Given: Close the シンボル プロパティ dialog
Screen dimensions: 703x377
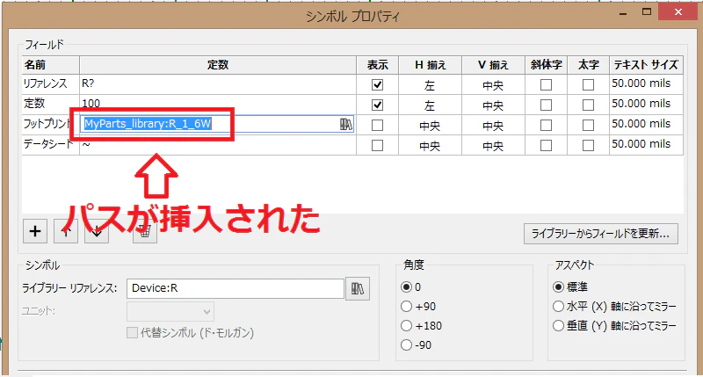Looking at the screenshot, I should pyautogui.click(x=678, y=12).
